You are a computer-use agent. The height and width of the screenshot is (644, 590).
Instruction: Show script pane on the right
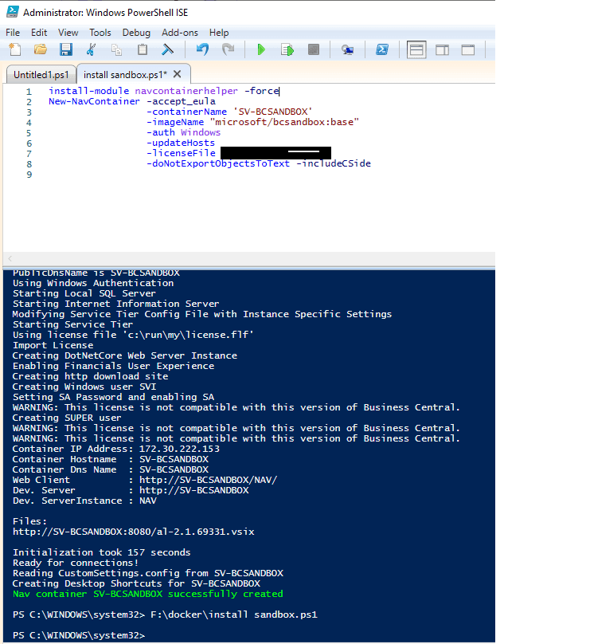pyautogui.click(x=442, y=50)
